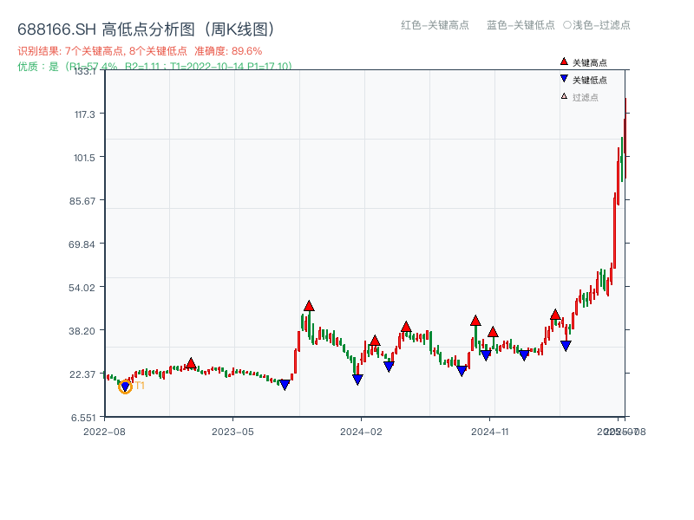This screenshot has width=694, height=520.
Task: Click the final tallest red candlestick
Action: click(x=625, y=138)
